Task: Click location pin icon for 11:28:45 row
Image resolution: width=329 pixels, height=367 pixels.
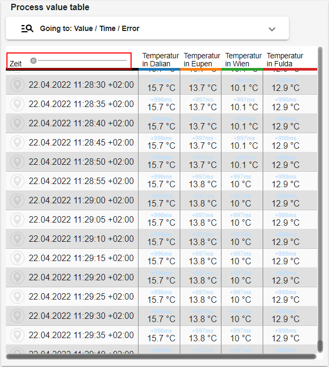Action: (x=18, y=143)
